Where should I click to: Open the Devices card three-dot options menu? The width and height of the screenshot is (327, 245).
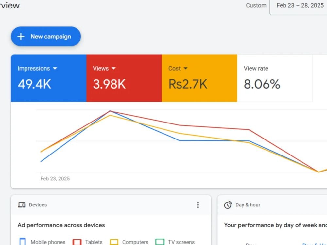(198, 205)
